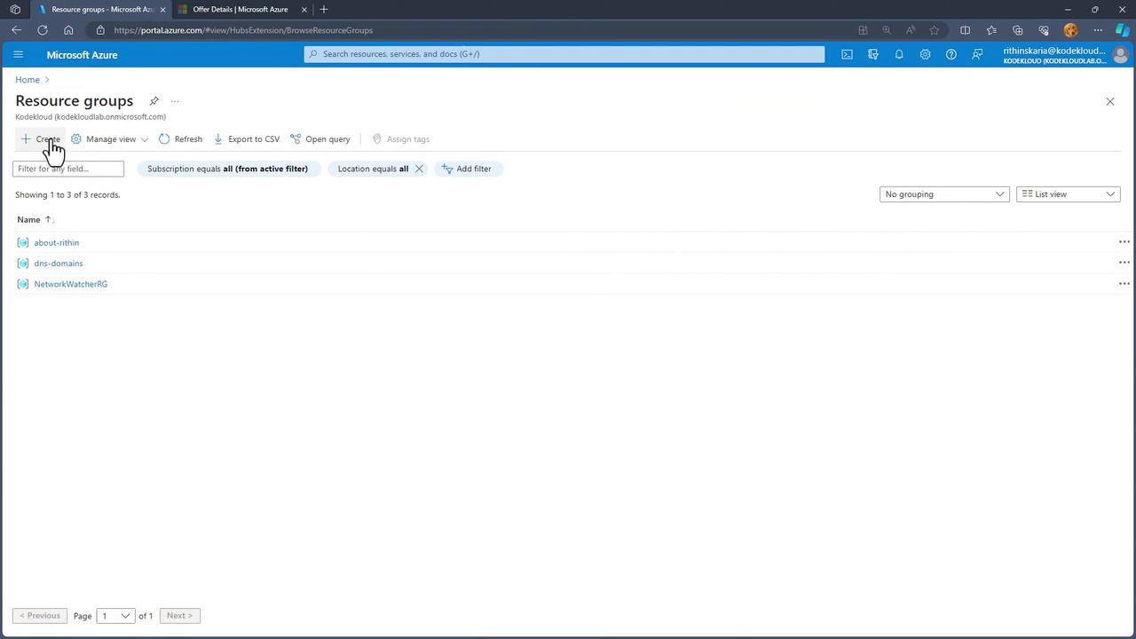Go to the browser home page
The width and height of the screenshot is (1136, 639).
(x=68, y=30)
